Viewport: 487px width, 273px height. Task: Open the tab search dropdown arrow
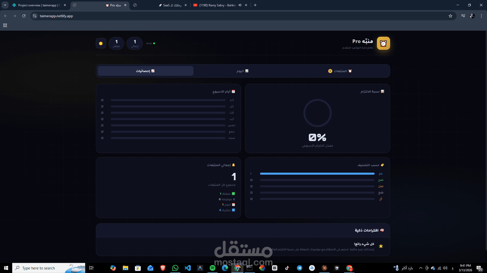pyautogui.click(x=5, y=5)
